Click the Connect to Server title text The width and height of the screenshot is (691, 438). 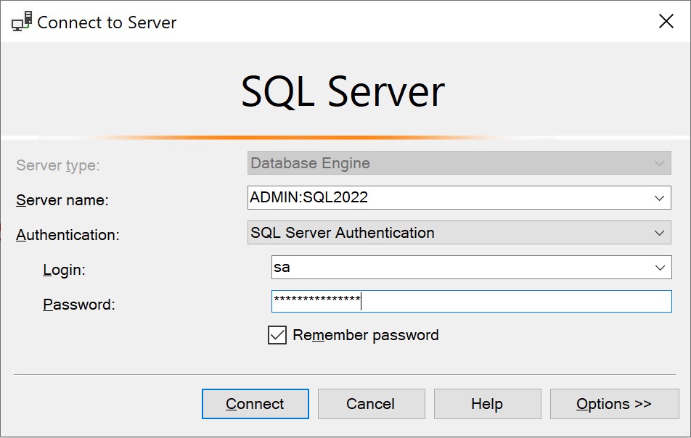click(x=107, y=22)
